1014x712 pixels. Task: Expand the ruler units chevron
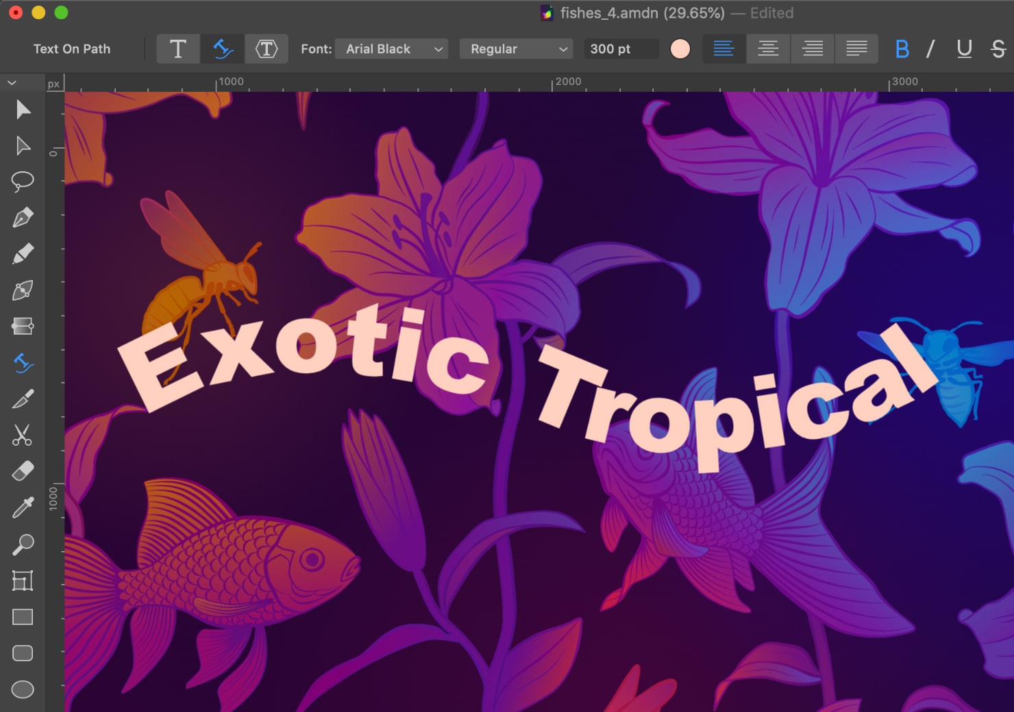[11, 82]
